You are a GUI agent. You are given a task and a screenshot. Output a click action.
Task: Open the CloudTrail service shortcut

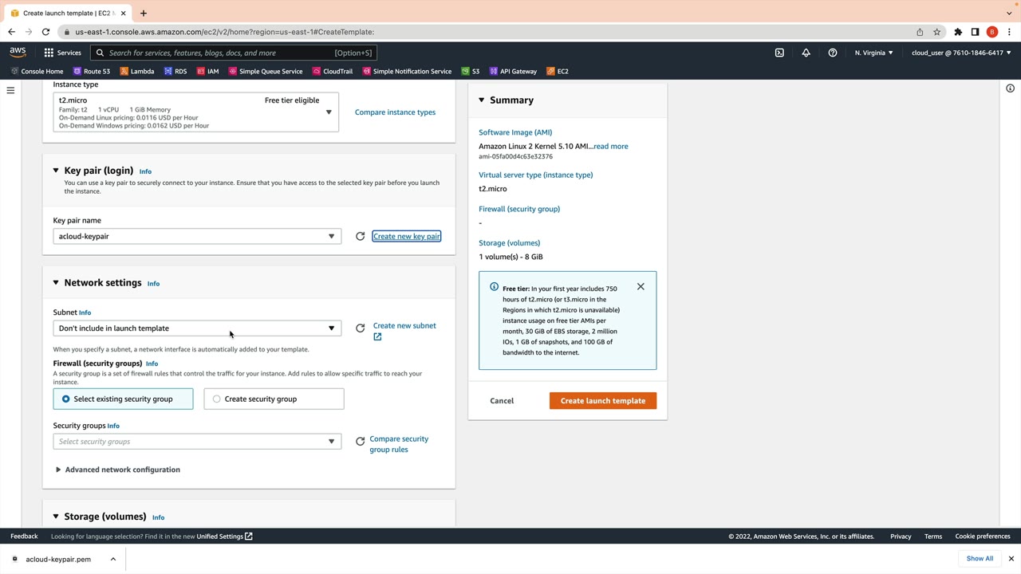click(x=333, y=71)
